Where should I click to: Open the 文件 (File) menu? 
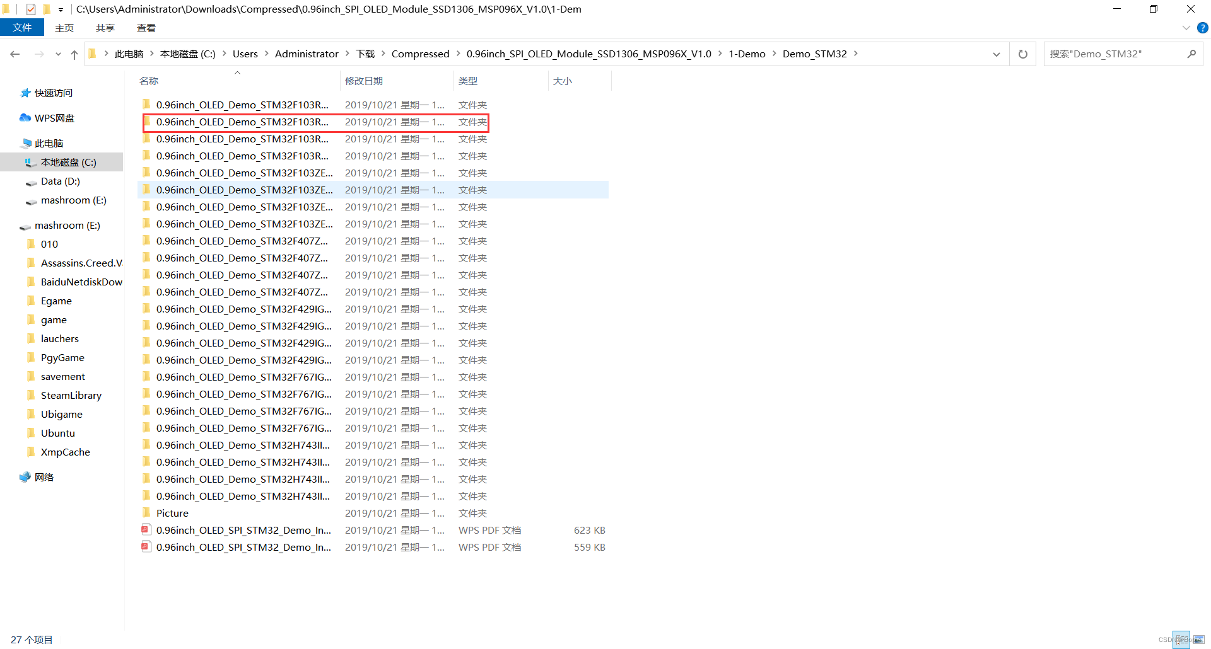(22, 28)
